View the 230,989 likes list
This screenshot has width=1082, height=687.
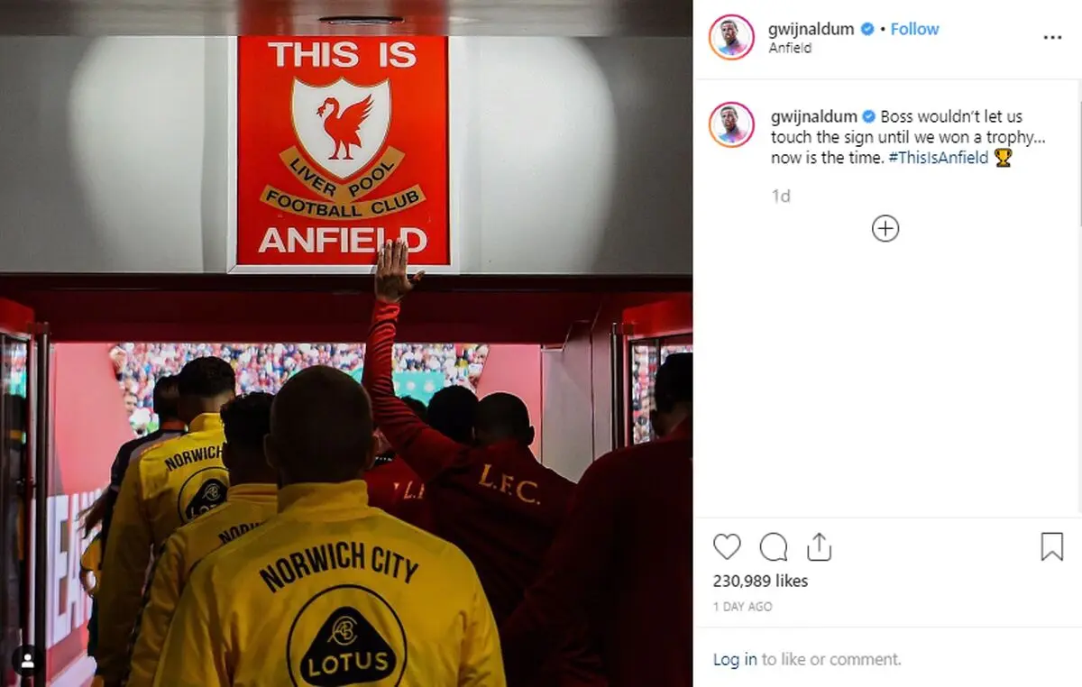coord(760,582)
